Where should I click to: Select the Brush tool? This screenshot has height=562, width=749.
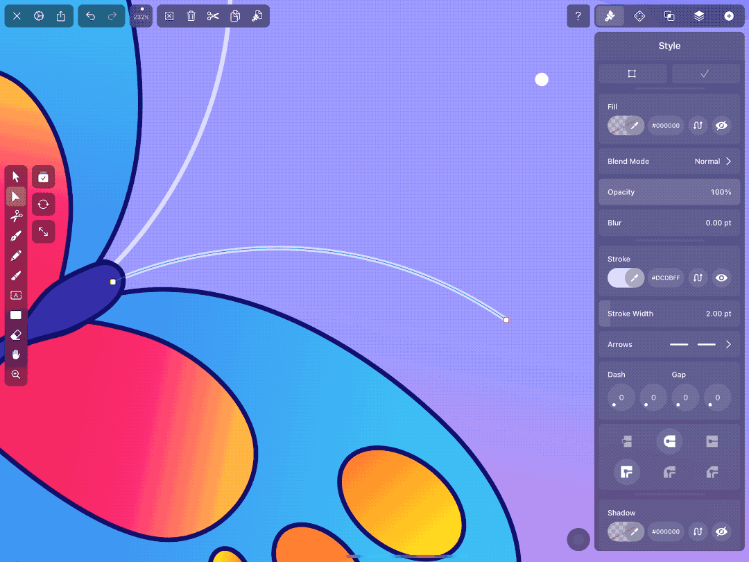point(16,275)
